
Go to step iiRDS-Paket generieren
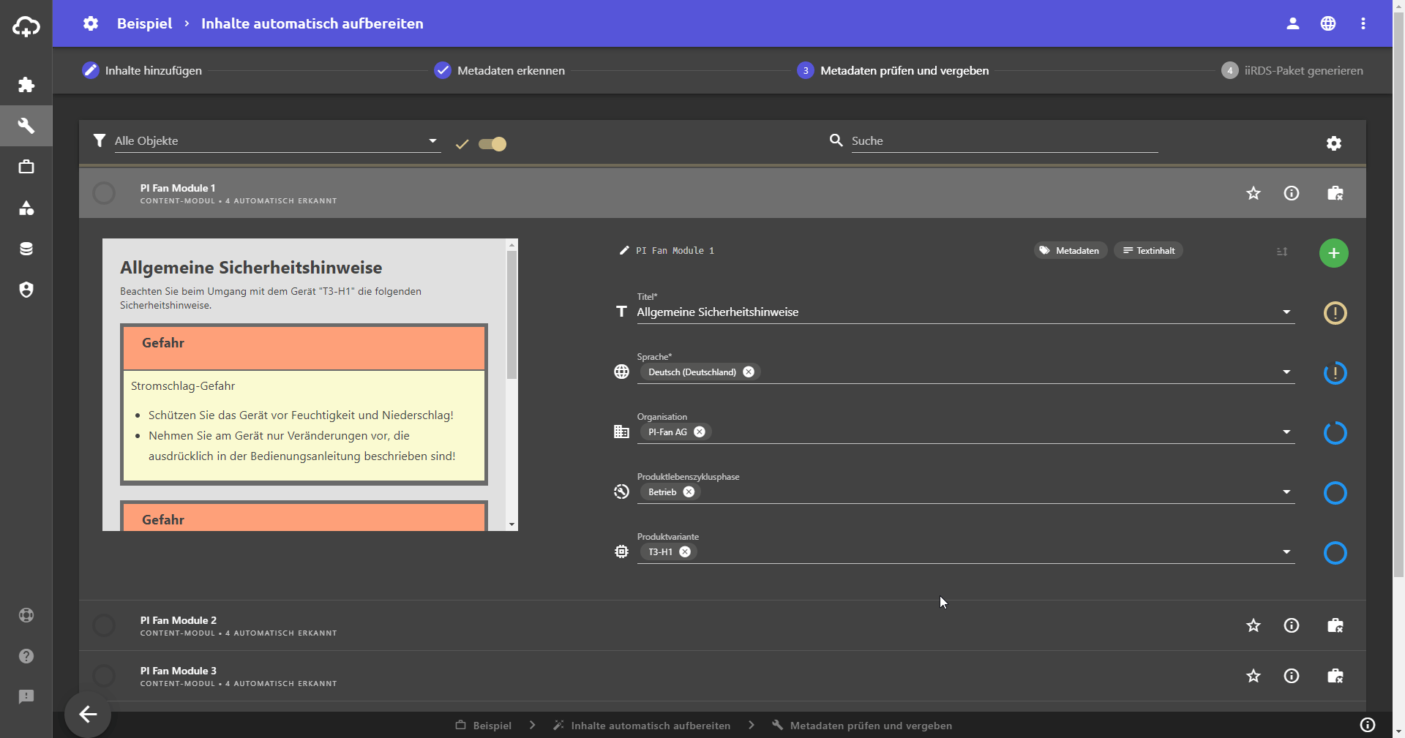[x=1292, y=70]
